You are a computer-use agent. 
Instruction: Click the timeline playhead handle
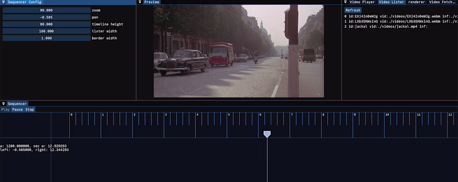pos(267,134)
